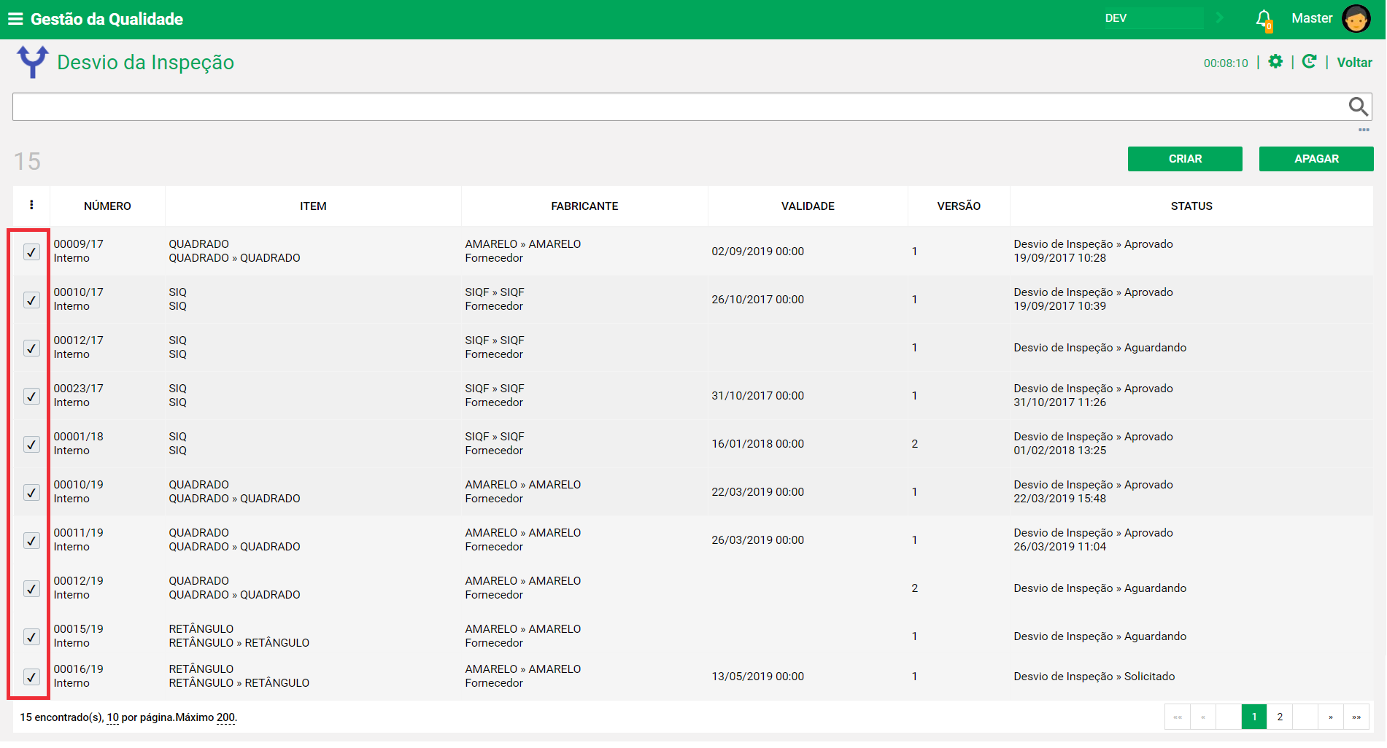Click into the search input field
This screenshot has width=1387, height=748.
click(x=679, y=106)
